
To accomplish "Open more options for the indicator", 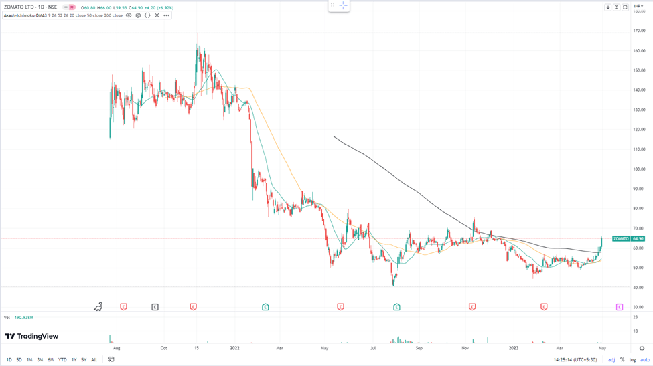I will [166, 15].
